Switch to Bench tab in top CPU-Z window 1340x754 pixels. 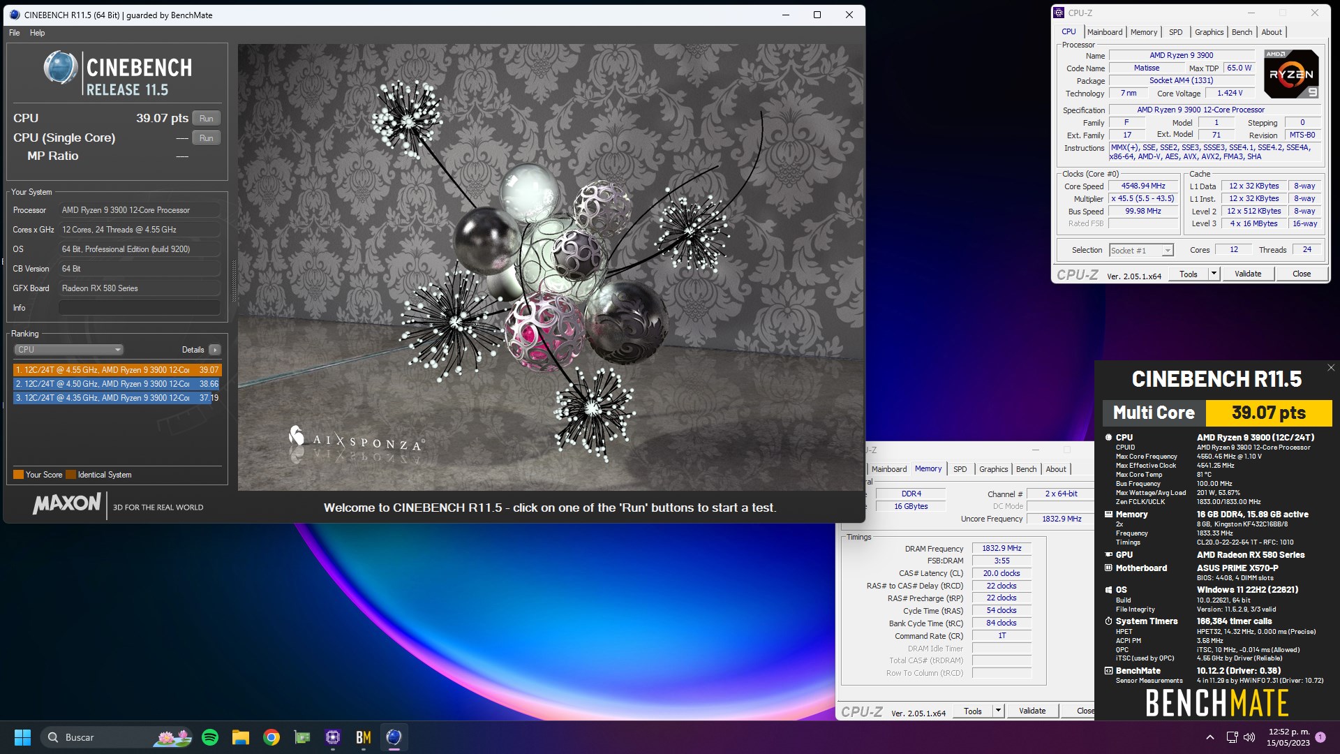click(1242, 32)
